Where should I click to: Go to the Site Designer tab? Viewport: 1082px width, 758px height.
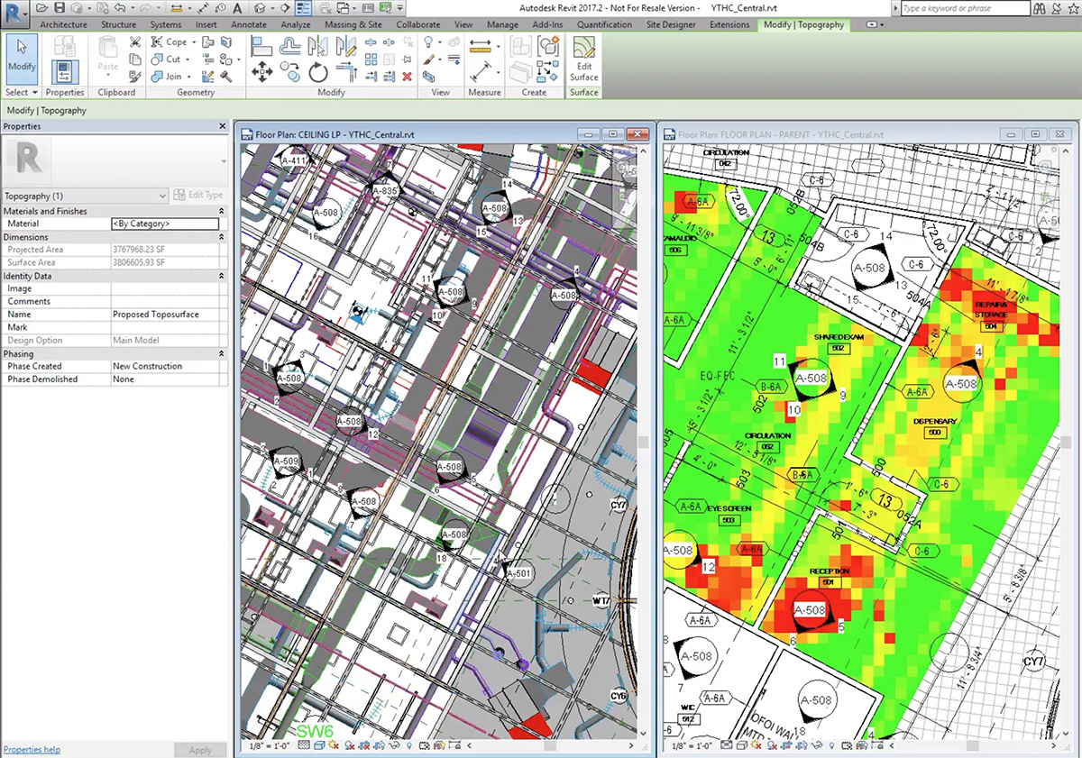[x=671, y=25]
